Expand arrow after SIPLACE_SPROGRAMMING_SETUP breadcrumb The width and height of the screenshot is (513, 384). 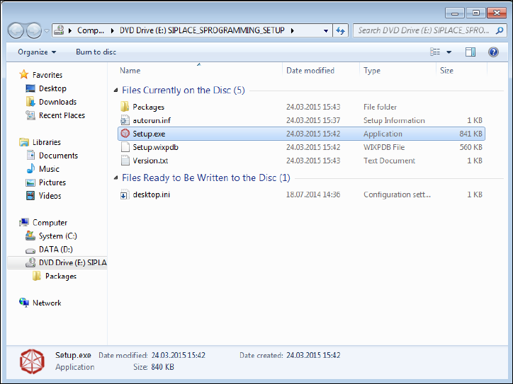[292, 30]
